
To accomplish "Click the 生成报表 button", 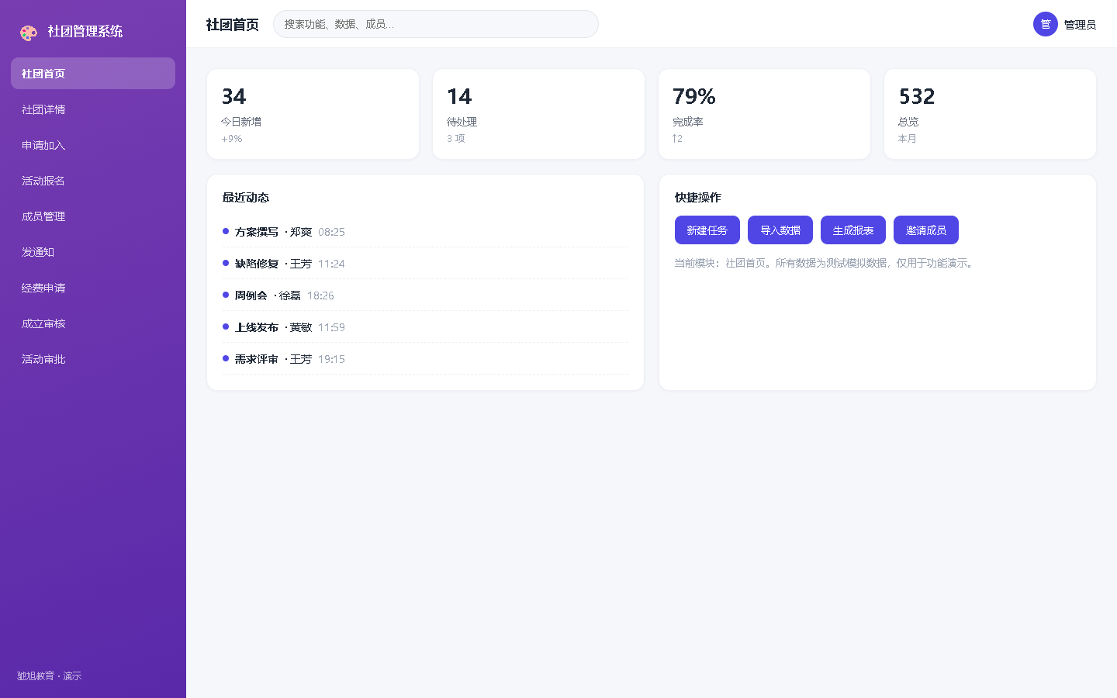I will click(852, 230).
